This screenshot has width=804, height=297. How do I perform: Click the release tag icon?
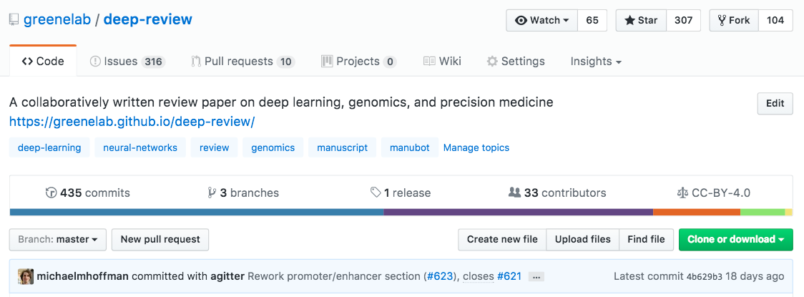pyautogui.click(x=376, y=193)
